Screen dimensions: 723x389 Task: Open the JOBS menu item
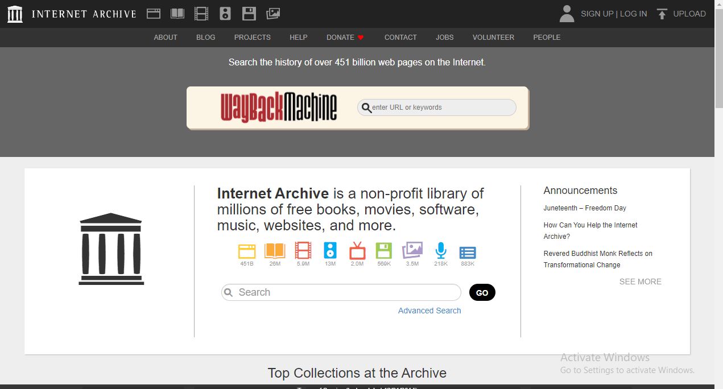click(x=445, y=37)
